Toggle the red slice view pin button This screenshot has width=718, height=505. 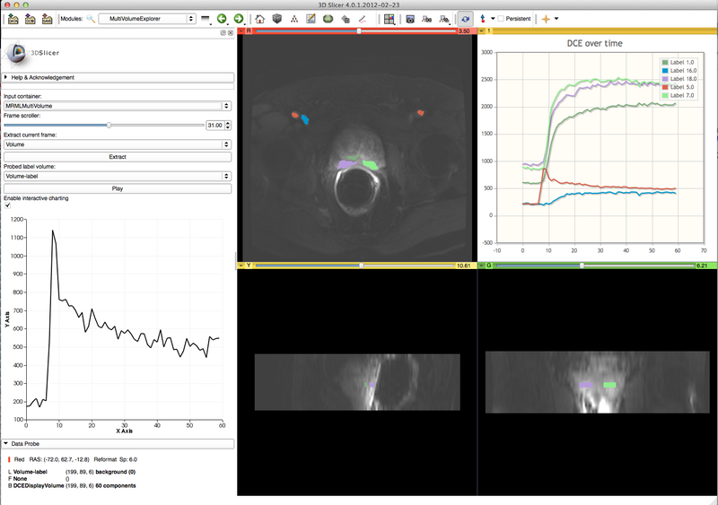click(x=242, y=31)
